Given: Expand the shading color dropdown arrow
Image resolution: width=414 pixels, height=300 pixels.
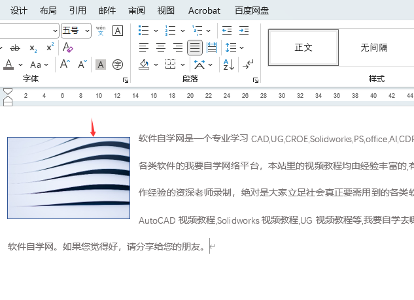Looking at the screenshot, I should click(156, 65).
